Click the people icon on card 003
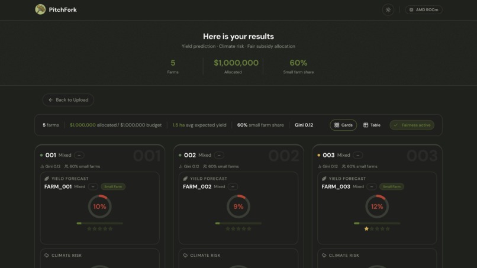477x268 pixels. click(x=344, y=166)
